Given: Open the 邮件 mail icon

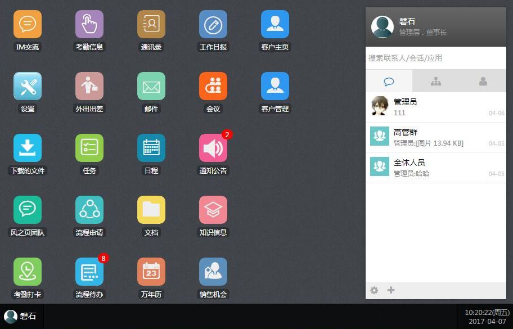Looking at the screenshot, I should point(151,86).
